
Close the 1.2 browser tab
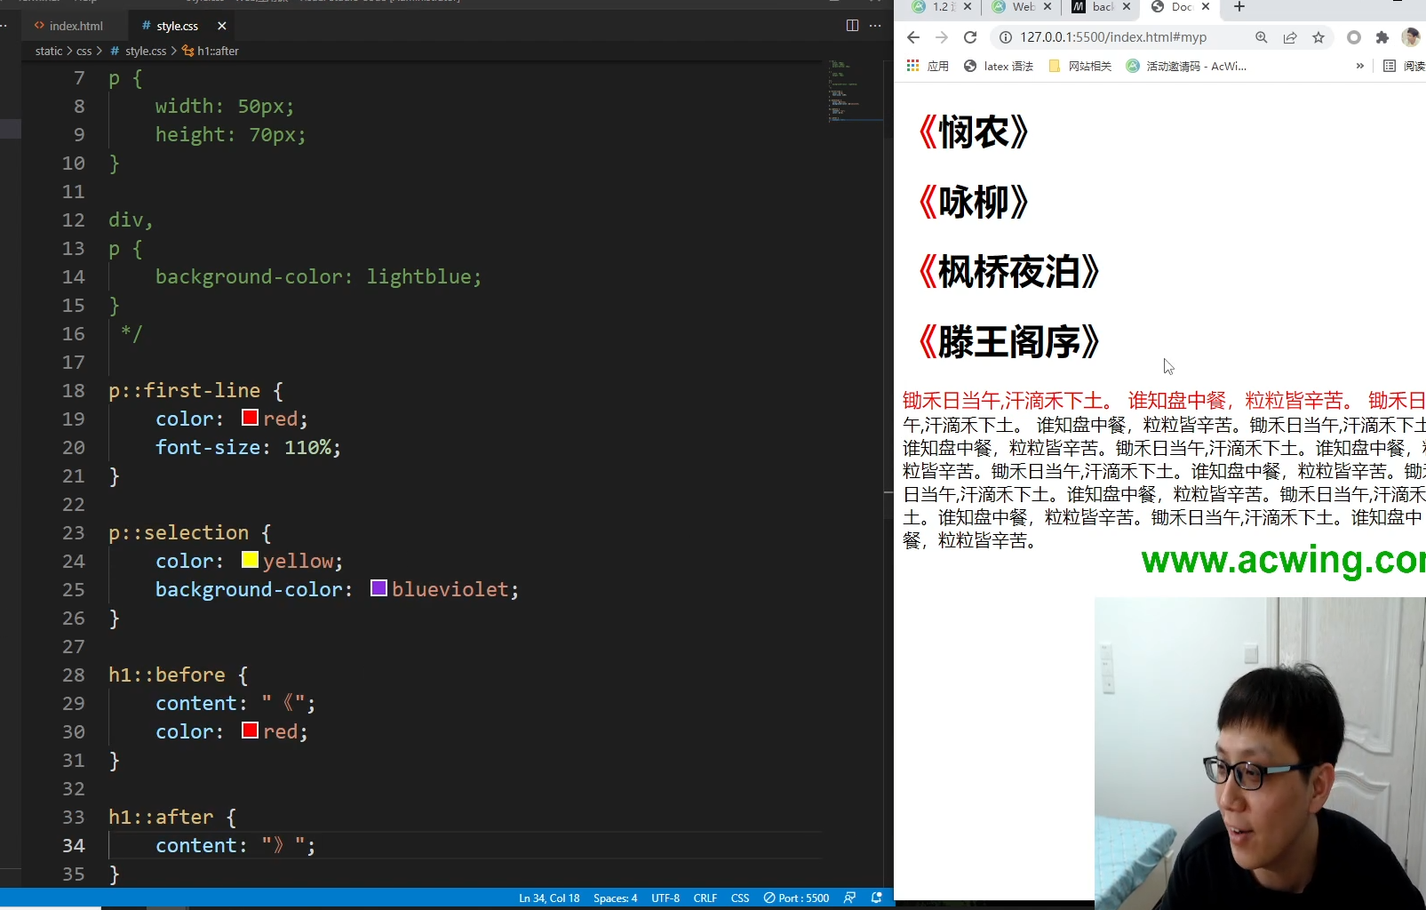click(968, 7)
